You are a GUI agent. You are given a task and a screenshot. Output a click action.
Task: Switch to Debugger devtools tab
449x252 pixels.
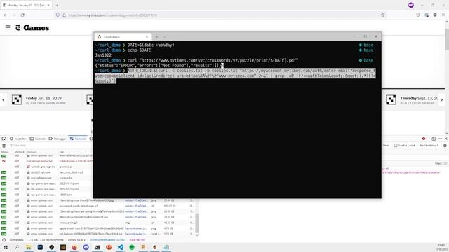coord(58,139)
